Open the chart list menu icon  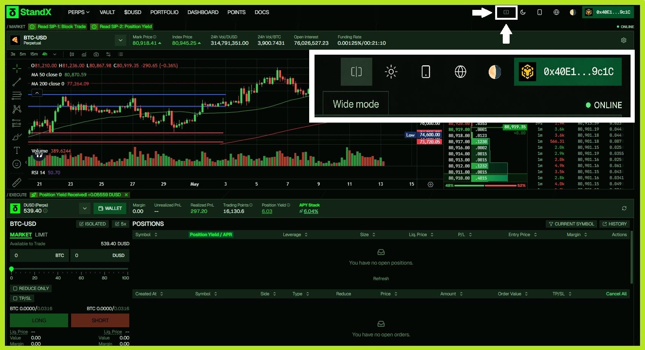(121, 54)
